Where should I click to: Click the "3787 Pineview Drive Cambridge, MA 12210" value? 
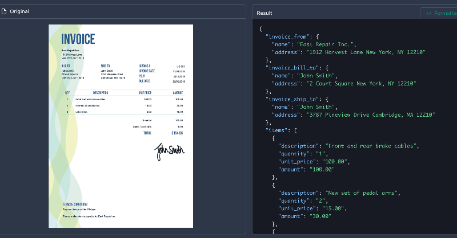coord(371,115)
